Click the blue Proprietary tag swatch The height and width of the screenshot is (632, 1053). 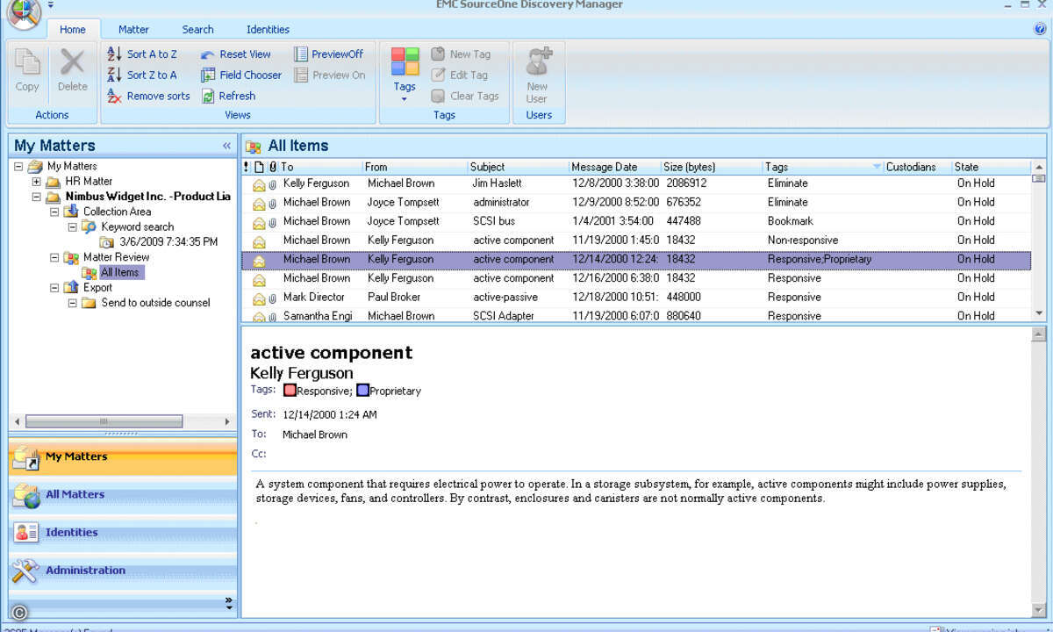[362, 391]
